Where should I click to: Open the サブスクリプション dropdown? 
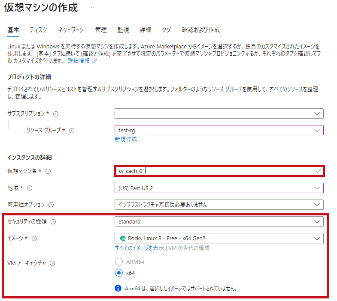[219, 113]
